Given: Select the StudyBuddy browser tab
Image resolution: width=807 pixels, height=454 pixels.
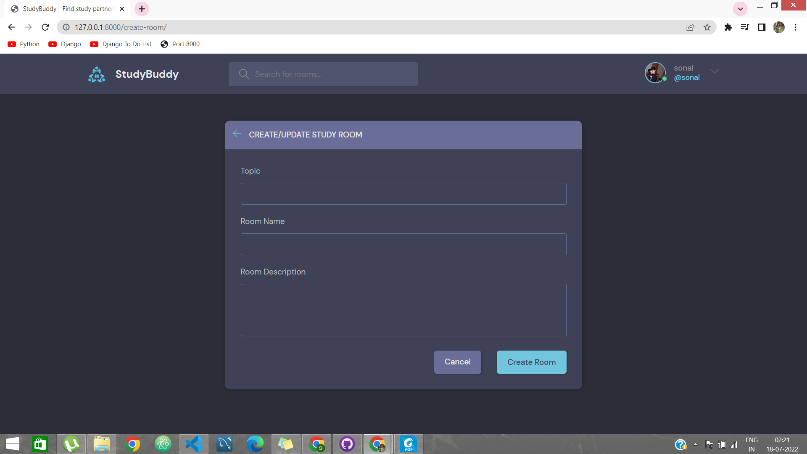Looking at the screenshot, I should click(x=63, y=8).
